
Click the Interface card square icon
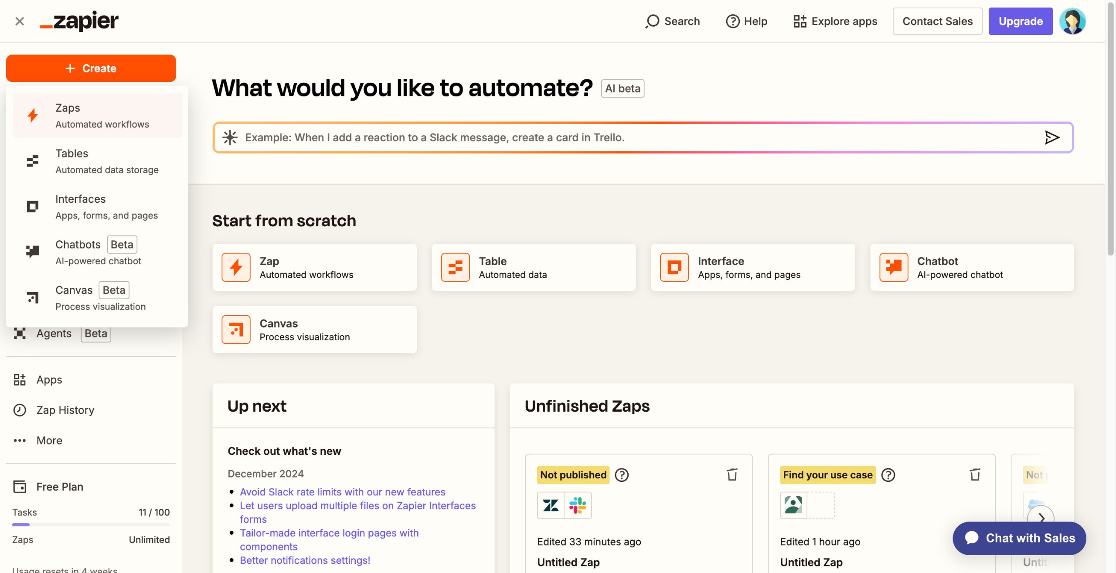tap(674, 267)
